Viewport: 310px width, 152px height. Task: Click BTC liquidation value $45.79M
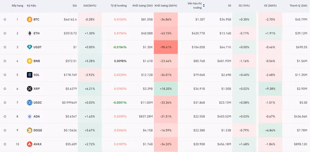click(x=301, y=20)
